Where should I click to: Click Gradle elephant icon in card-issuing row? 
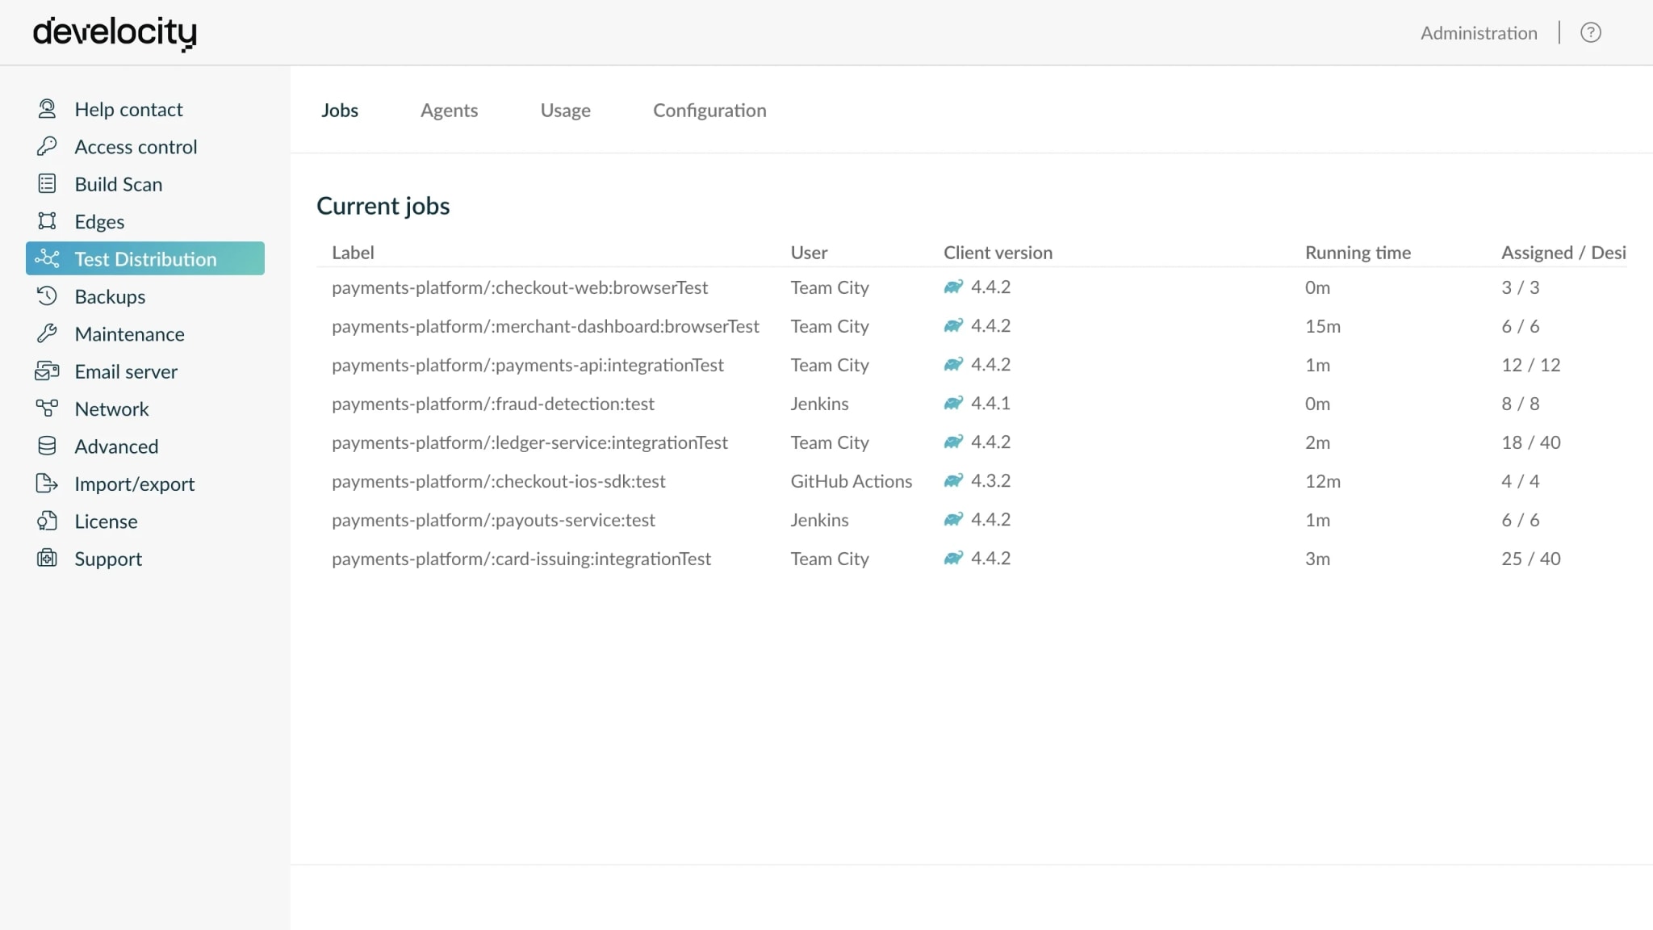coord(953,558)
